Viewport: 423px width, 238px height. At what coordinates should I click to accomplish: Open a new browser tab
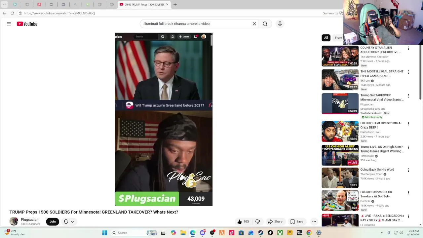(175, 4)
